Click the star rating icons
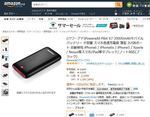 tap(73, 63)
